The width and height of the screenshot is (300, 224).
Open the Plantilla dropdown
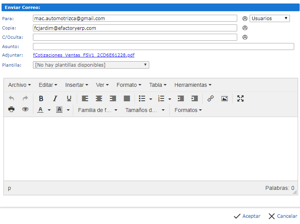pyautogui.click(x=91, y=65)
